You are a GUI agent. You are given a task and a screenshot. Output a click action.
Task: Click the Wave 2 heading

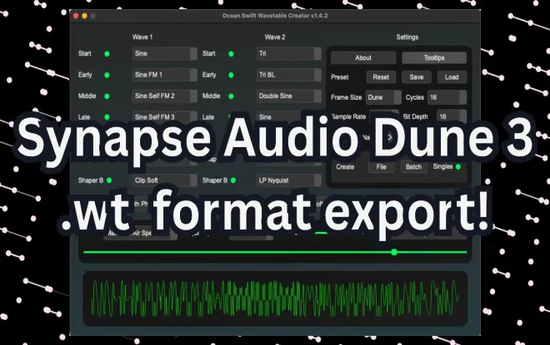click(275, 37)
